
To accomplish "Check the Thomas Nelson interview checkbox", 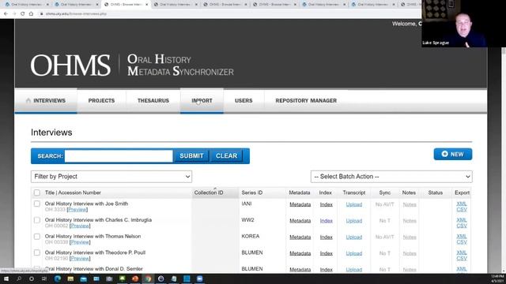I will [37, 237].
